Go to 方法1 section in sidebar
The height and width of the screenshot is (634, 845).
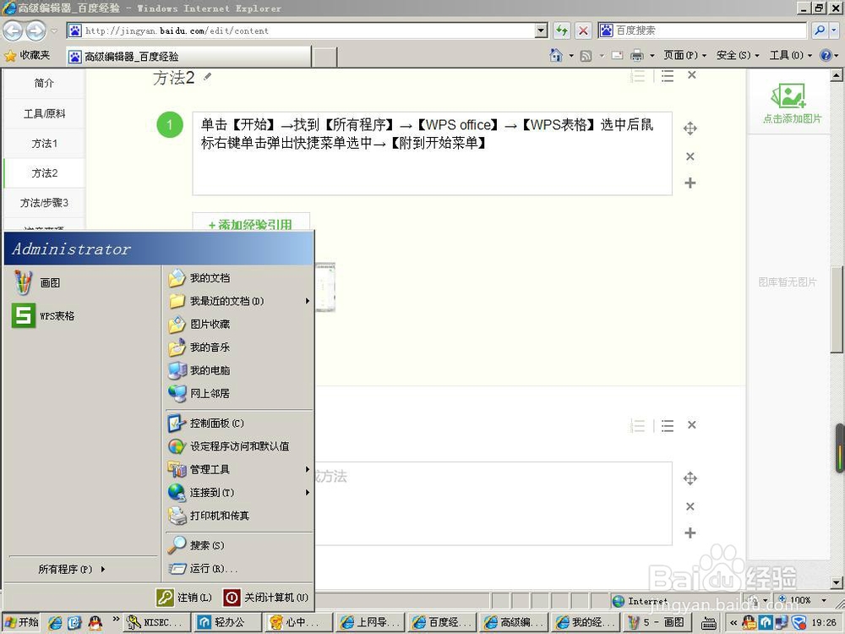click(x=44, y=144)
